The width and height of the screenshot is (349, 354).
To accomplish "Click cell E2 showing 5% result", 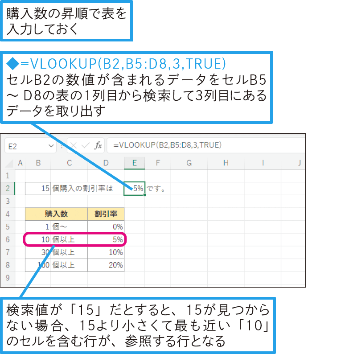I will [x=134, y=189].
